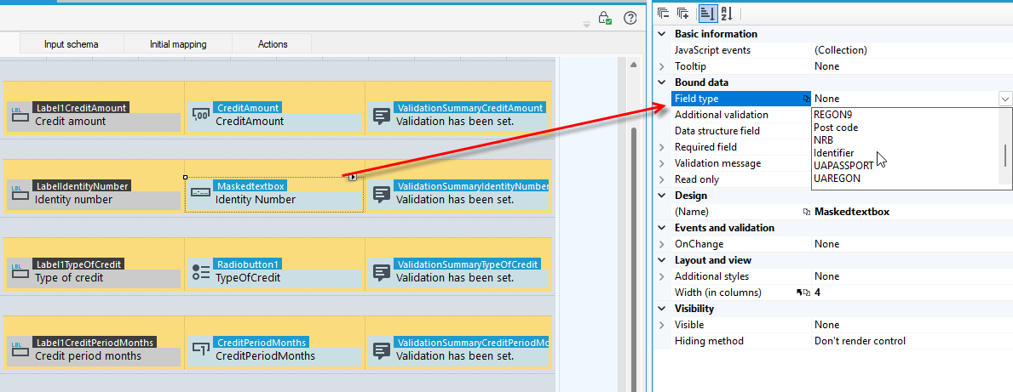Click the Width (in columns) value 4

[x=817, y=292]
